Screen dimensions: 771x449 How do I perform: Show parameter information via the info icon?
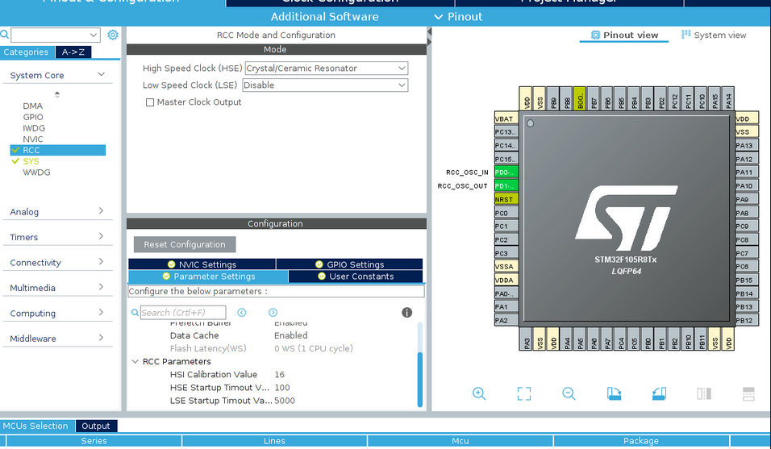click(x=406, y=313)
